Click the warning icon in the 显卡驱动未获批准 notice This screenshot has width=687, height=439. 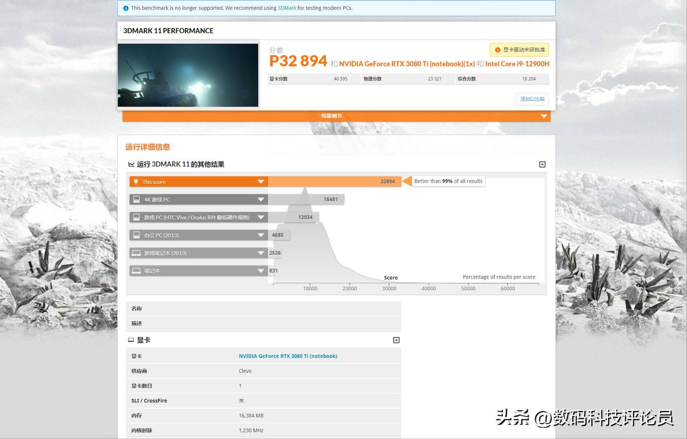tap(497, 49)
